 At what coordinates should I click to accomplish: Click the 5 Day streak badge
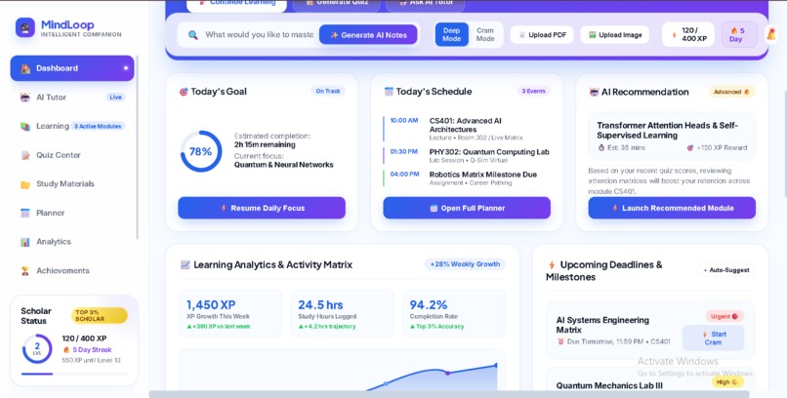739,34
